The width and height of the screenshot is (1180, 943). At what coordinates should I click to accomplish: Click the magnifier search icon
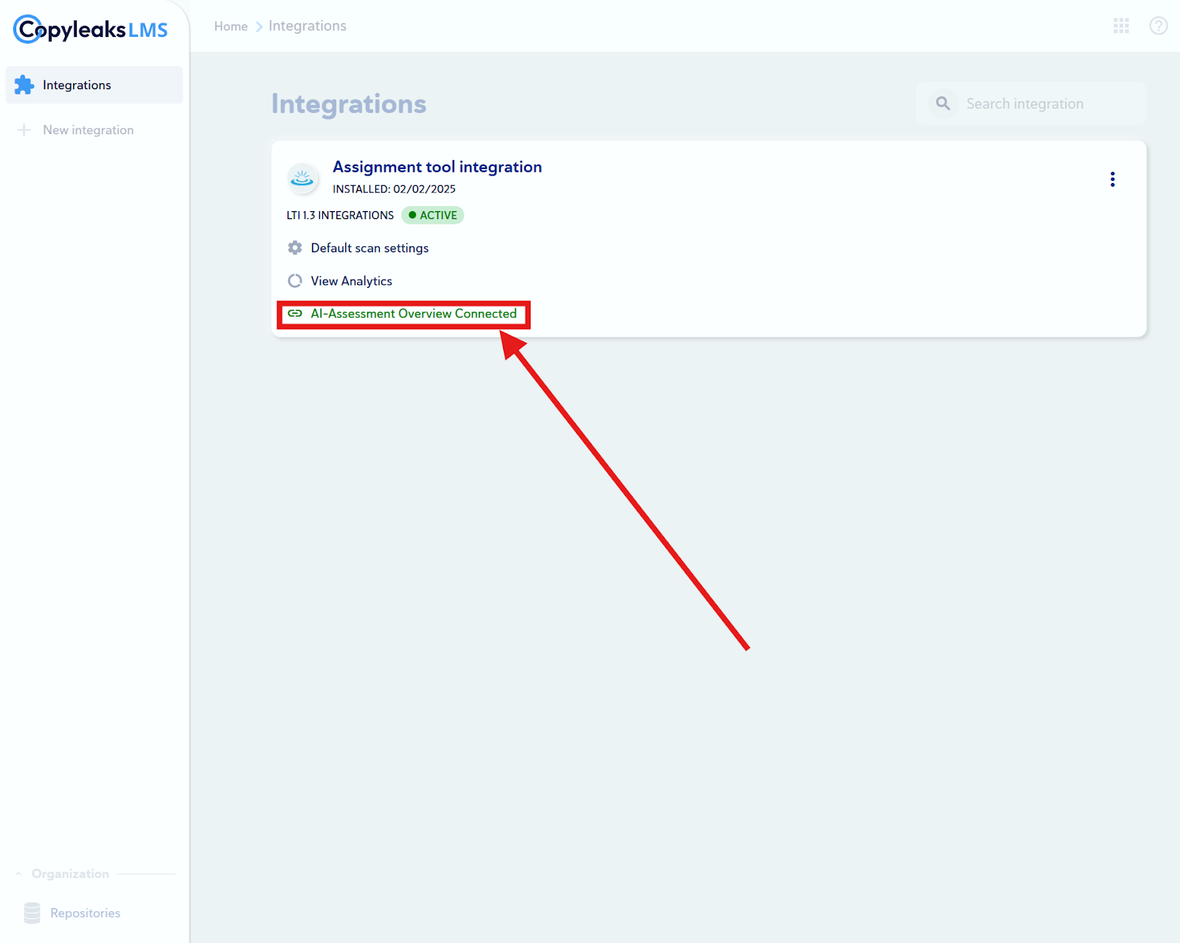point(943,103)
